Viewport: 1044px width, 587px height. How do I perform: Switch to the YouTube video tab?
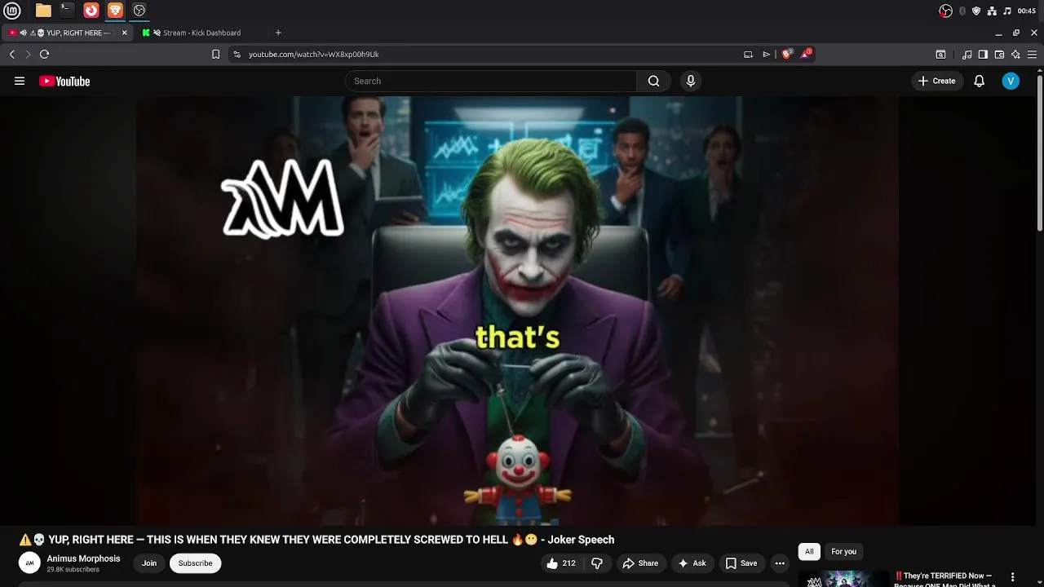[x=69, y=33]
